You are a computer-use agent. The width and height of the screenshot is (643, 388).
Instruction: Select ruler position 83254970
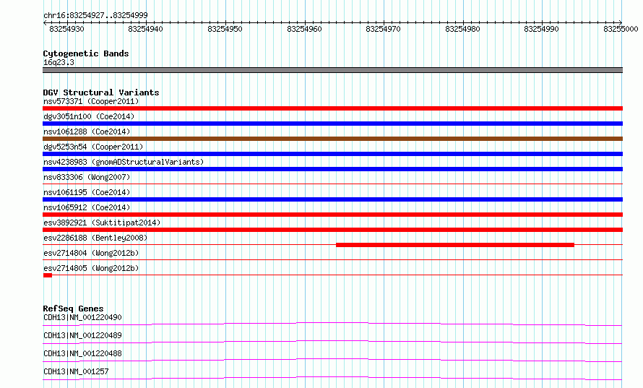pyautogui.click(x=383, y=29)
